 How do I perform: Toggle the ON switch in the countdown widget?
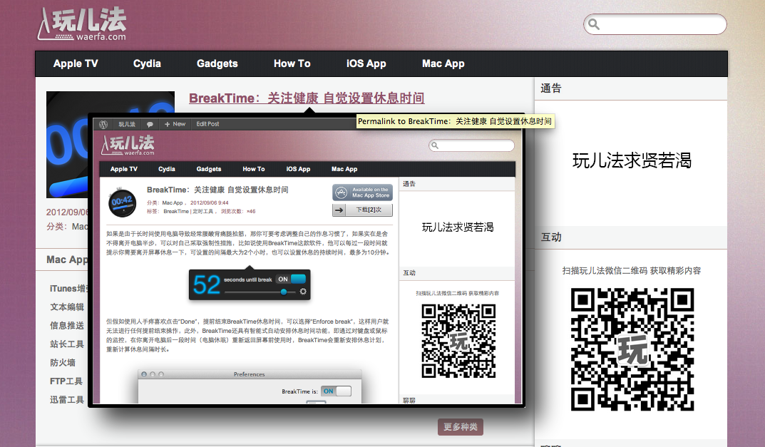(291, 279)
